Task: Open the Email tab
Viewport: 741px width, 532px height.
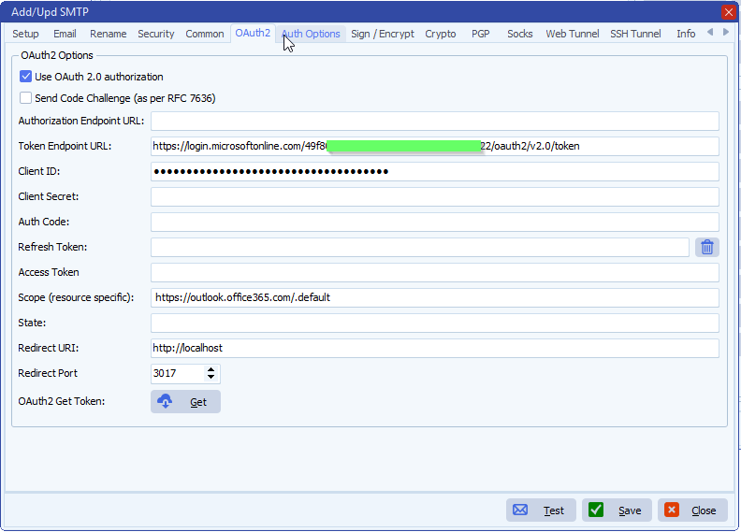Action: click(65, 34)
